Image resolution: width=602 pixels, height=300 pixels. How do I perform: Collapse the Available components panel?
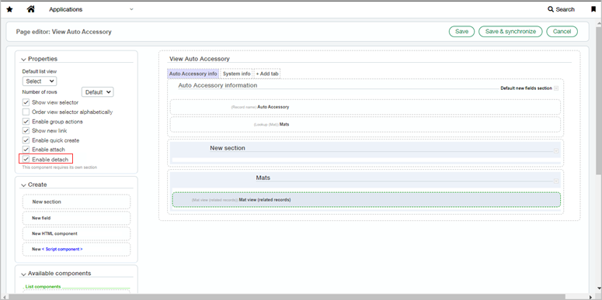click(24, 274)
